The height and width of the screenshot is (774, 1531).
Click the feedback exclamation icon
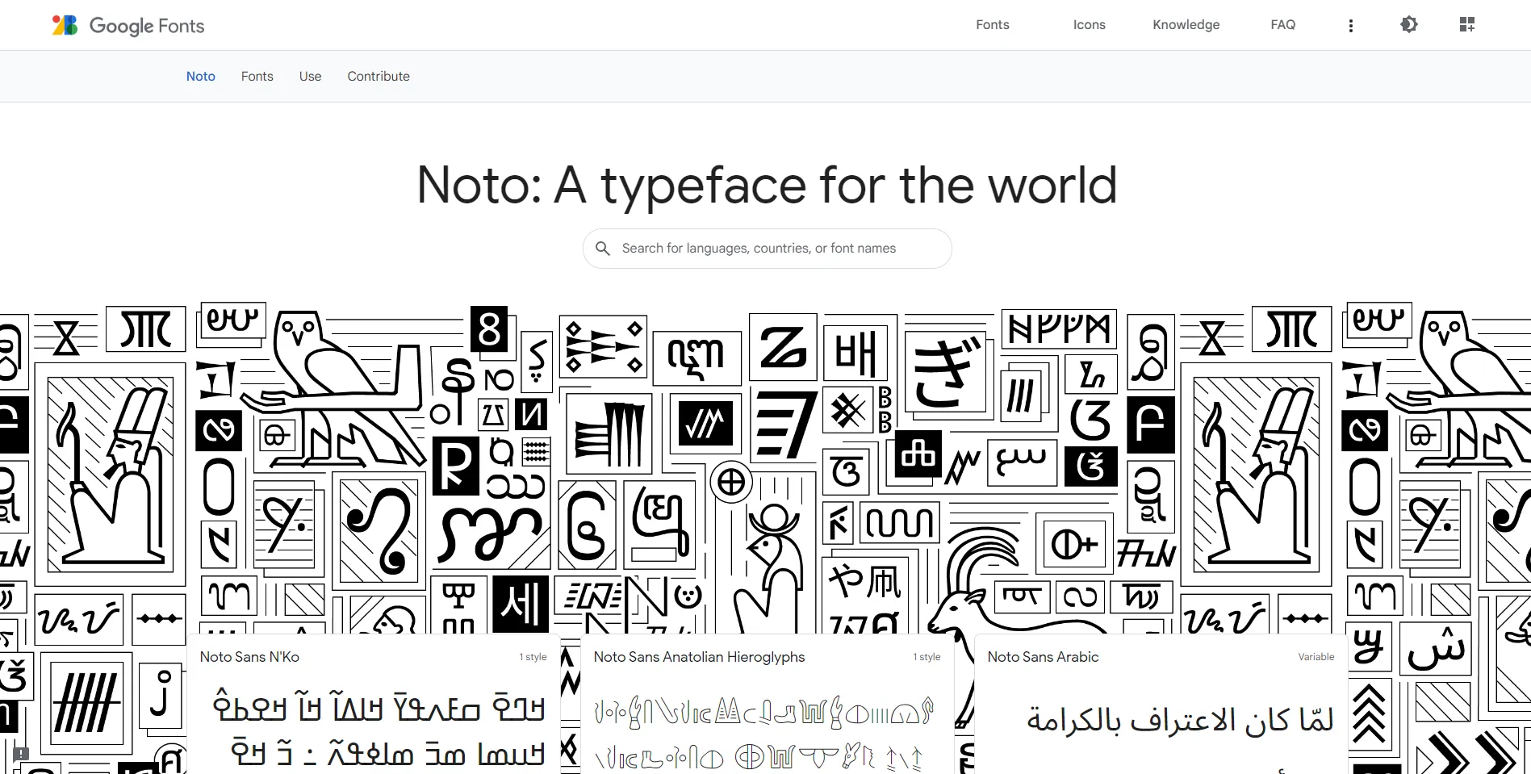point(21,754)
